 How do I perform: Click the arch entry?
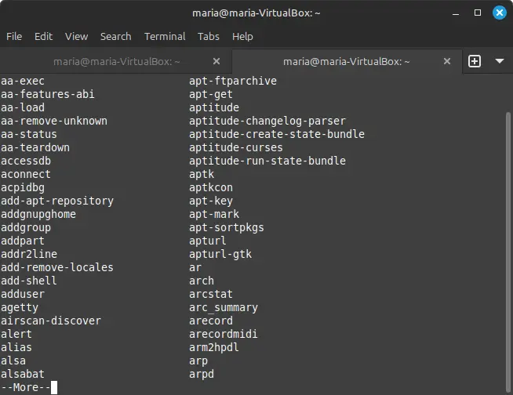[202, 281]
